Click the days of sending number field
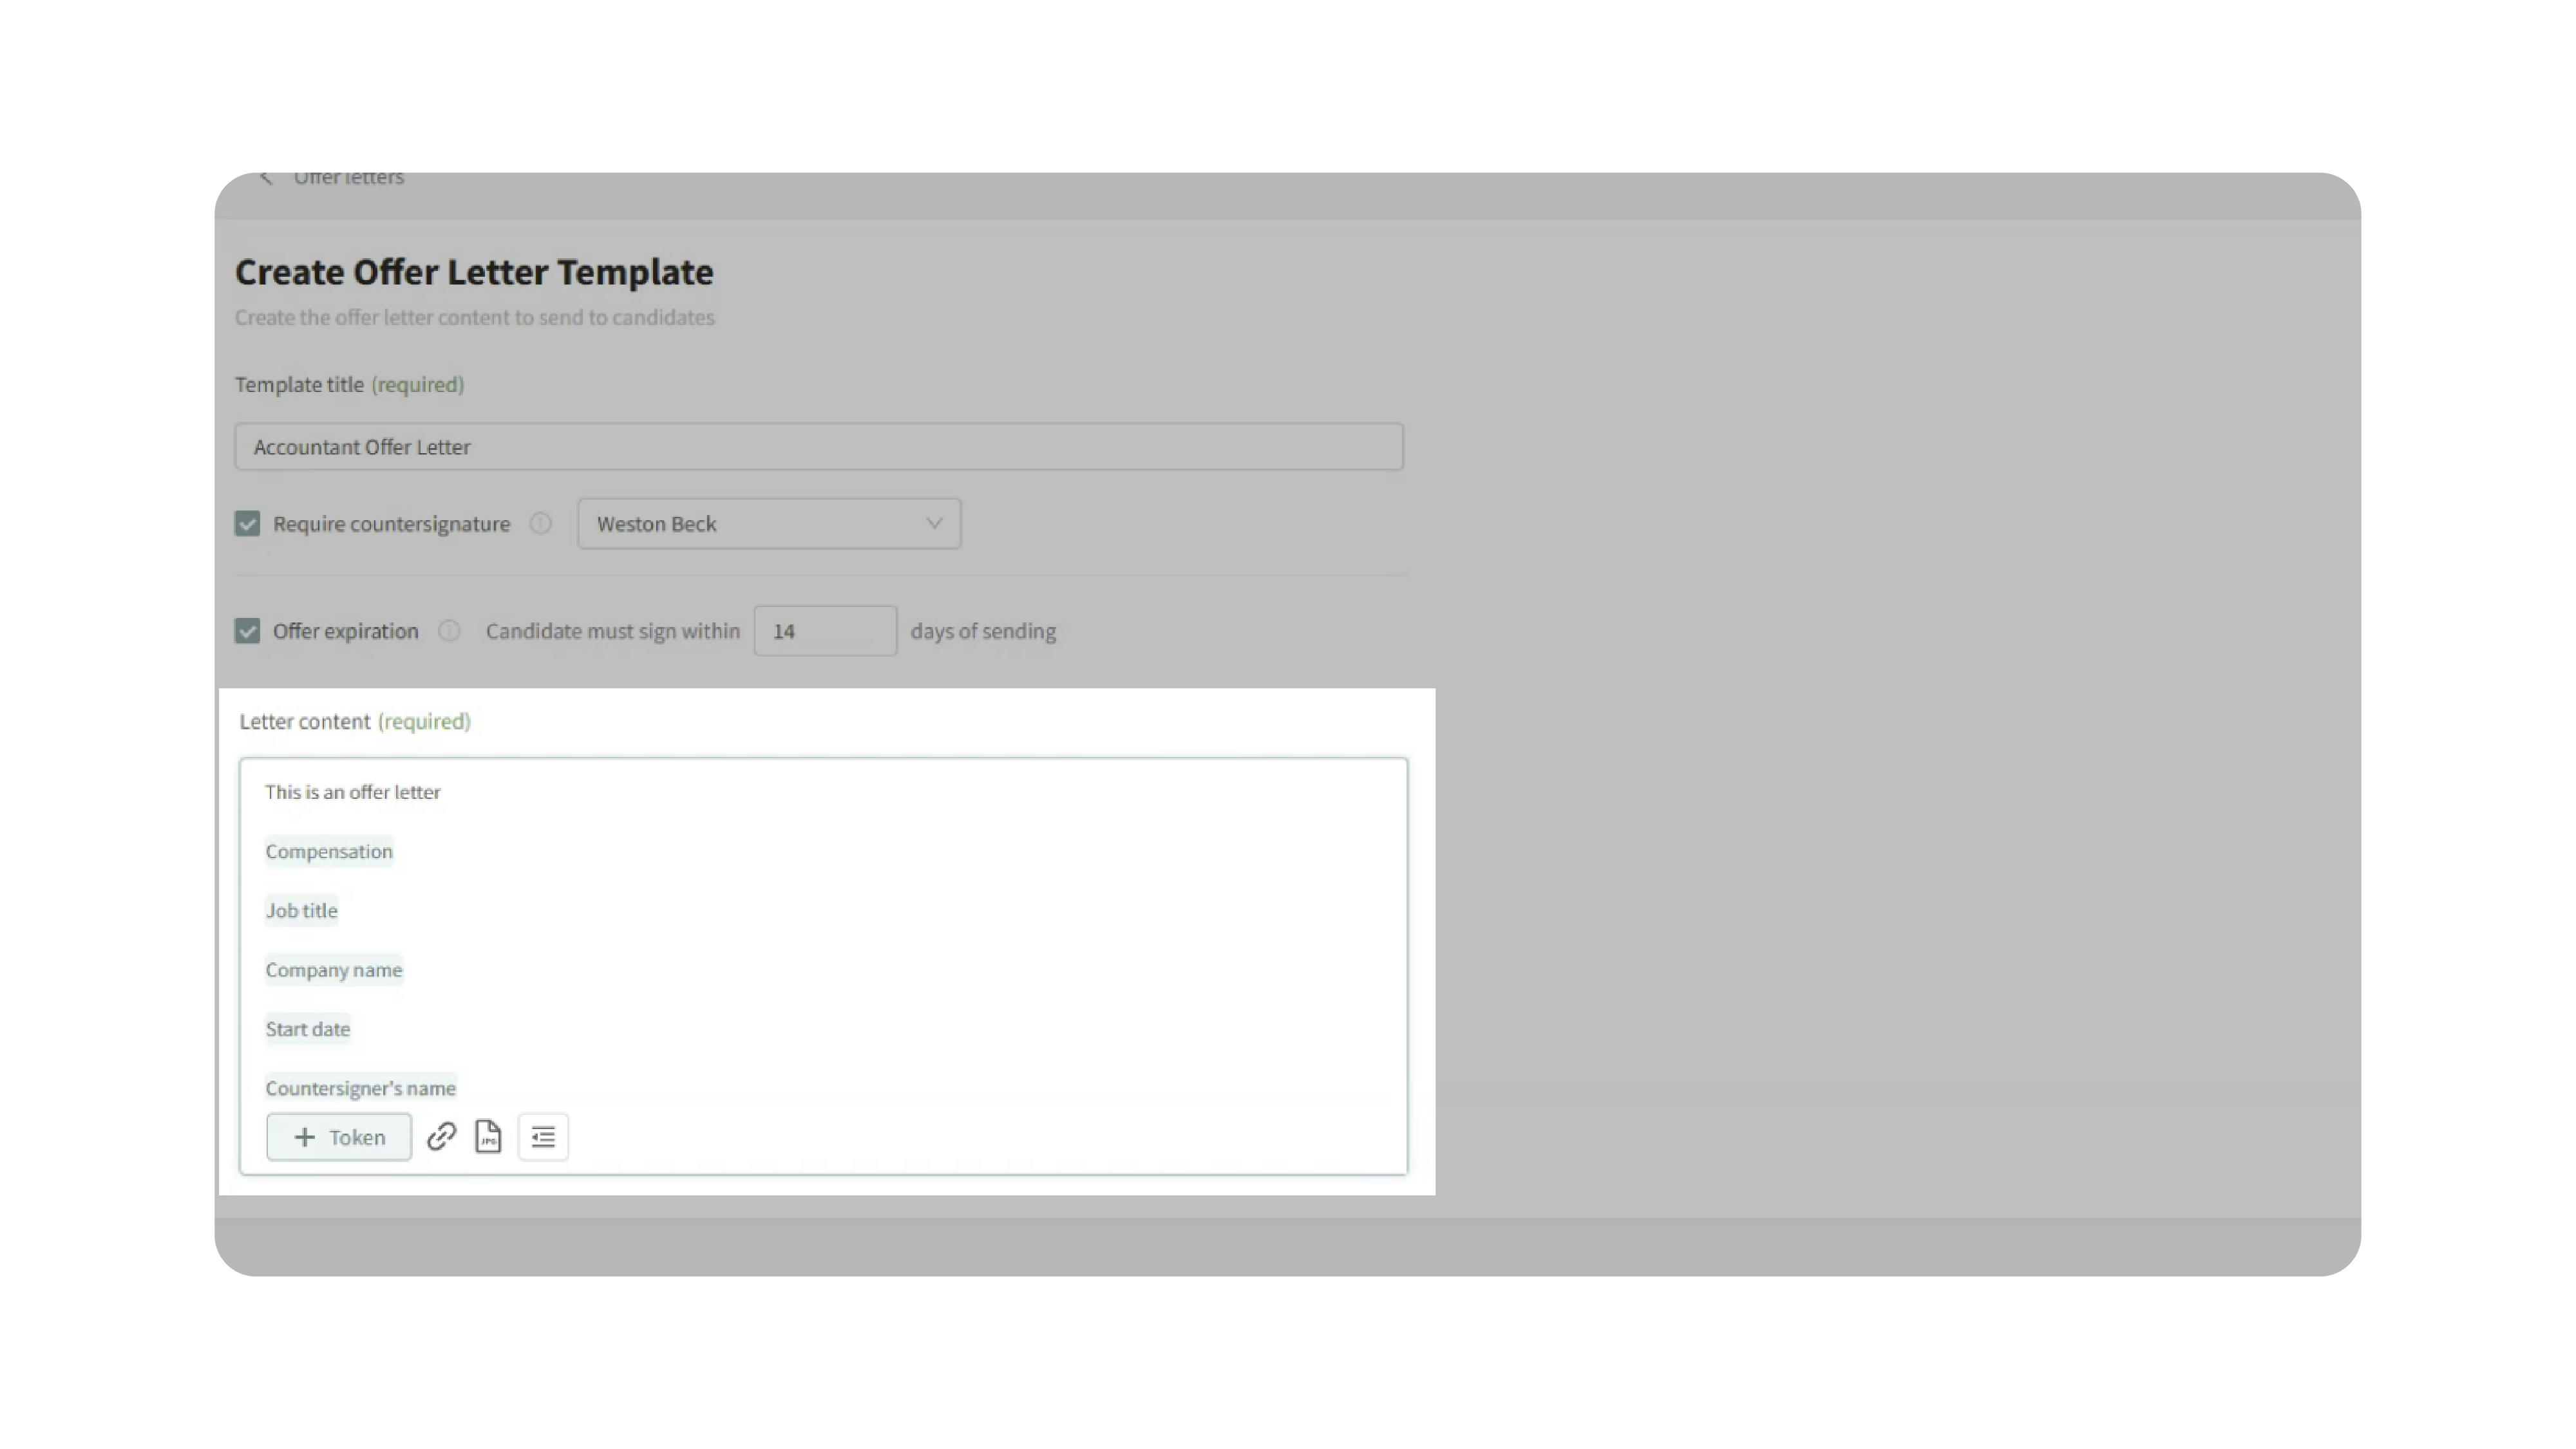The image size is (2576, 1449). pyautogui.click(x=825, y=631)
